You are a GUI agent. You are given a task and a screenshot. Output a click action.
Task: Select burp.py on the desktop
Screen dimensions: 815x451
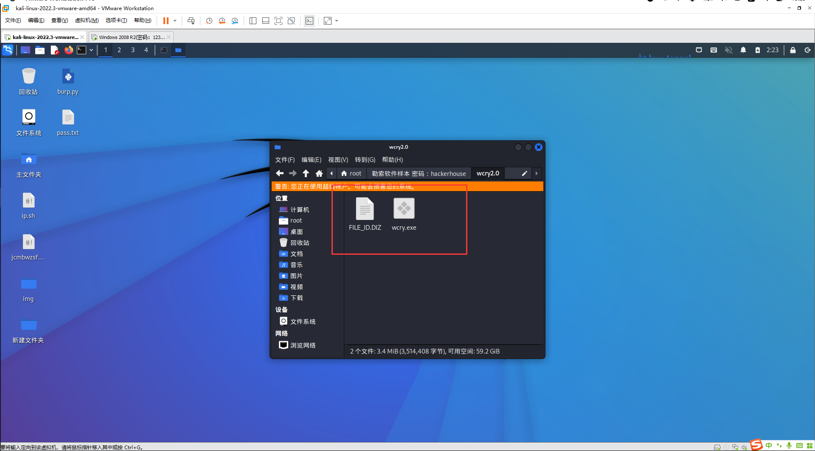(x=68, y=82)
